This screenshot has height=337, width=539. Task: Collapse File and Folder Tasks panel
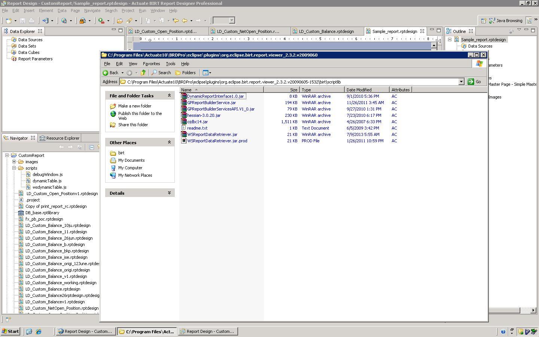(x=169, y=95)
